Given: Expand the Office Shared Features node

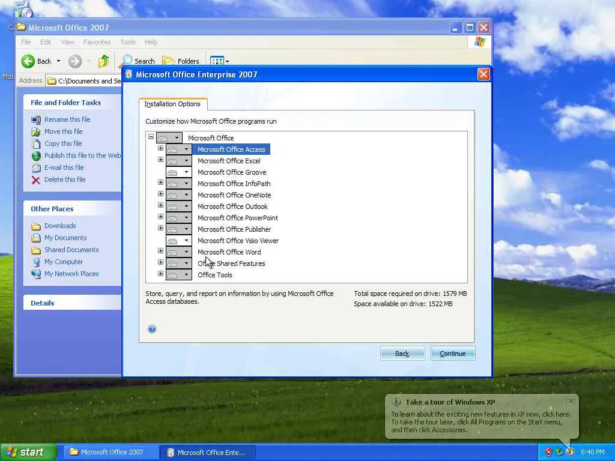Looking at the screenshot, I should tap(160, 262).
